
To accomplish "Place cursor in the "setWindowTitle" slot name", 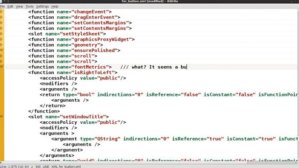I will pos(83,117).
